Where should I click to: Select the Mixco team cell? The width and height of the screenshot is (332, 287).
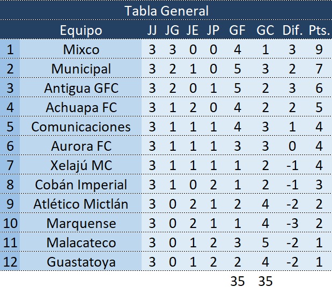81,49
